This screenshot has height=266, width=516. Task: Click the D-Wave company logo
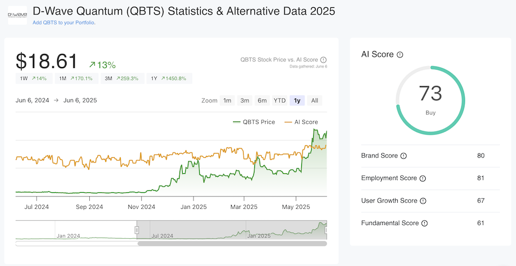18,15
